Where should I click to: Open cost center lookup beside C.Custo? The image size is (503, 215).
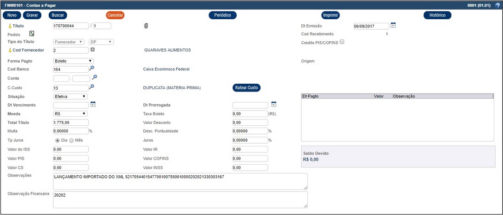[x=92, y=86]
